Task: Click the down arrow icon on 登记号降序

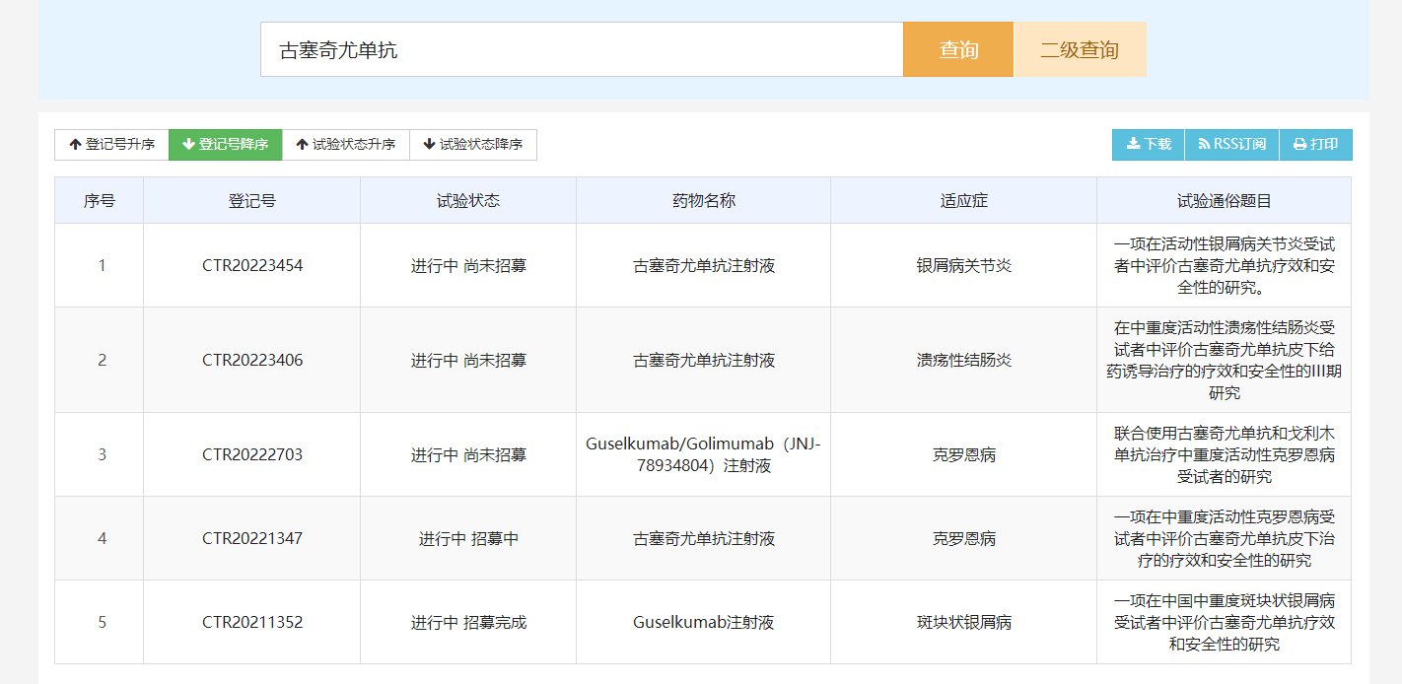Action: tap(187, 145)
